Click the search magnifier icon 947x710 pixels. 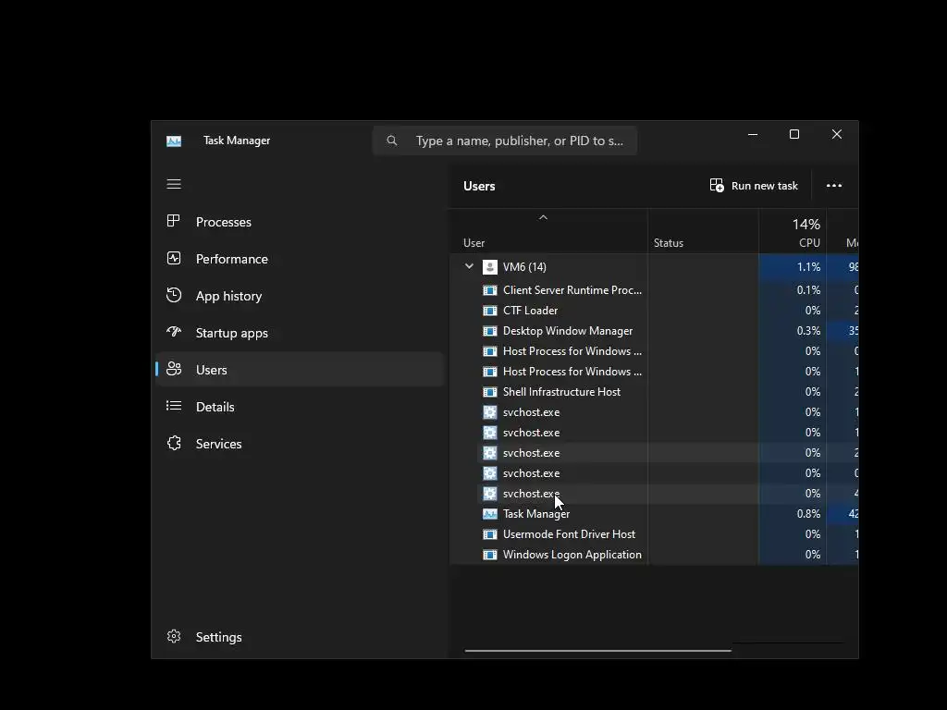tap(392, 141)
